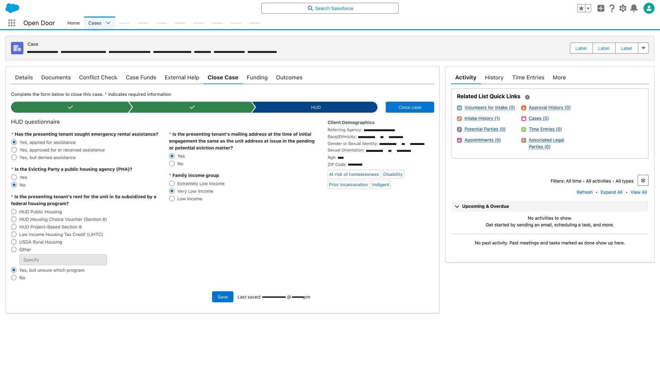Click the Save button
Image resolution: width=660 pixels, height=371 pixels.
pos(223,297)
